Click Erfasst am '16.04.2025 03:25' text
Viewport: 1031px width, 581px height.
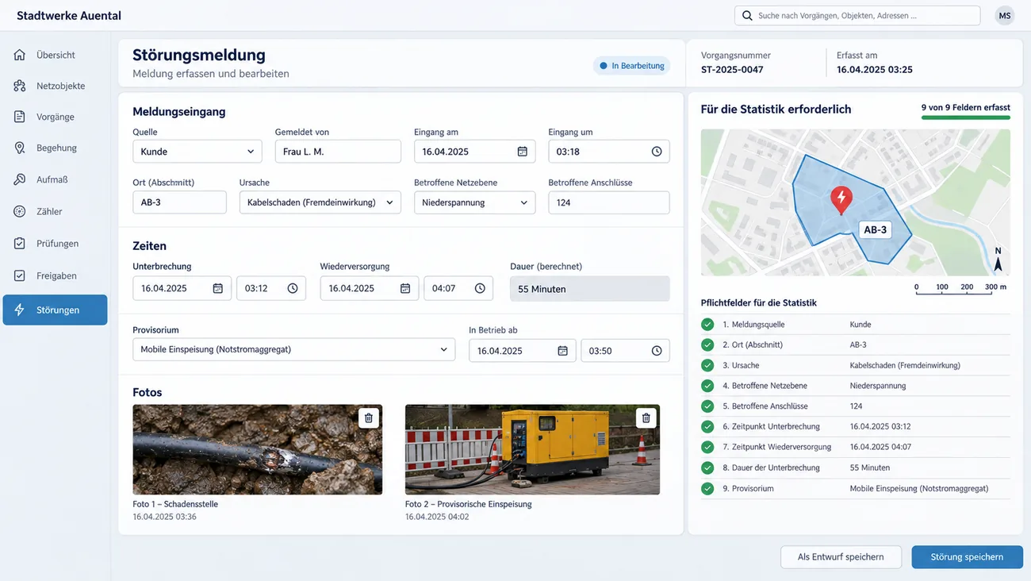875,70
